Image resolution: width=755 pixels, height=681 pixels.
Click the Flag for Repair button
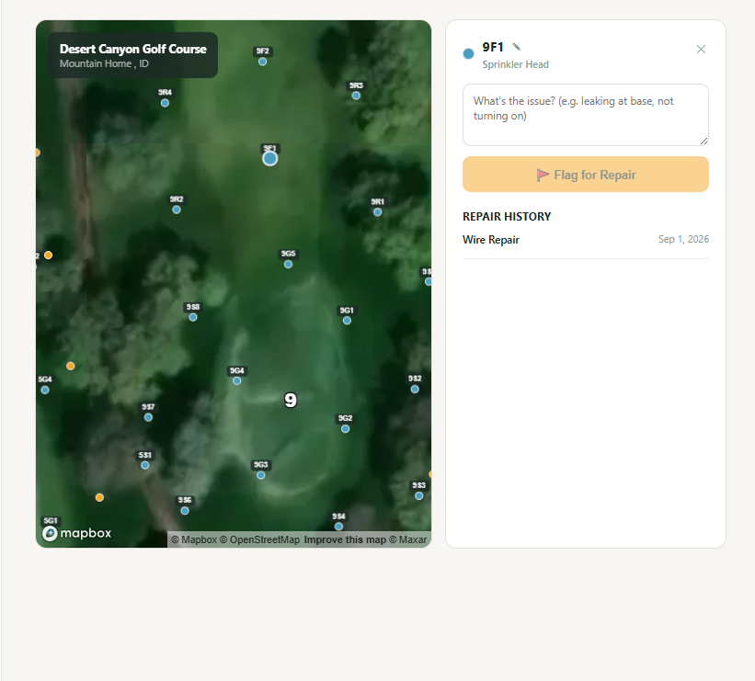coord(586,175)
